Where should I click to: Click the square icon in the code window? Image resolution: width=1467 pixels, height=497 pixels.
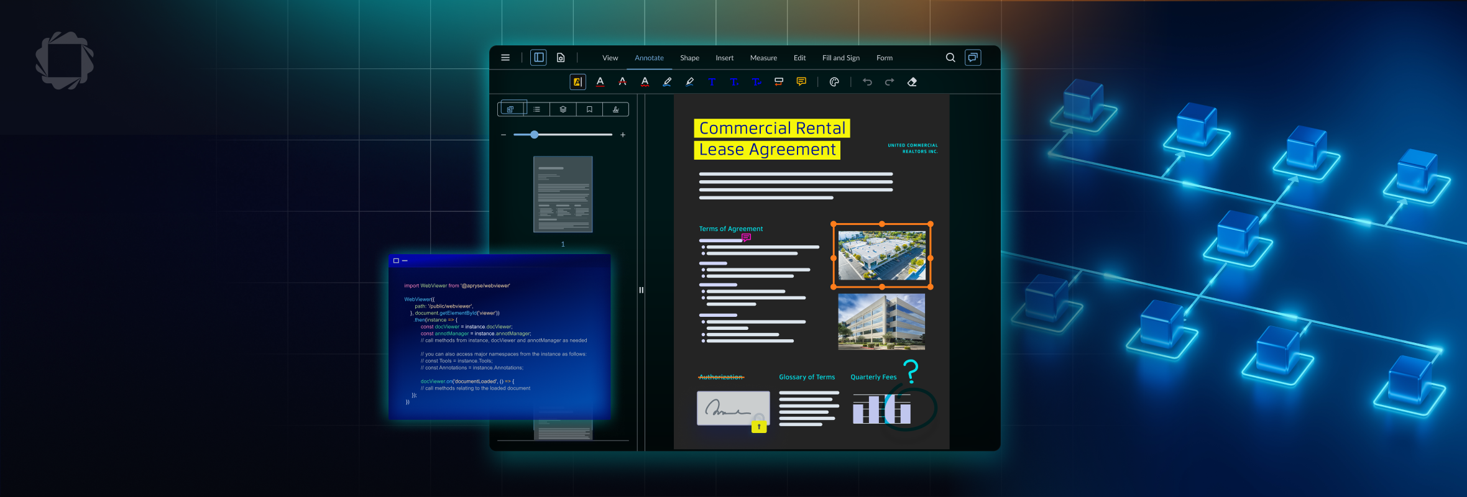point(396,261)
